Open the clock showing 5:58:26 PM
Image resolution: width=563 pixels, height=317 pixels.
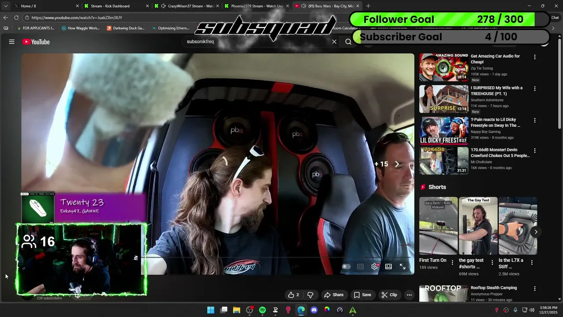pyautogui.click(x=548, y=310)
